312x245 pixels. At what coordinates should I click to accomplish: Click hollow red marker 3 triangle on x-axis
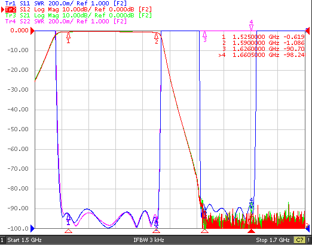[204, 231]
